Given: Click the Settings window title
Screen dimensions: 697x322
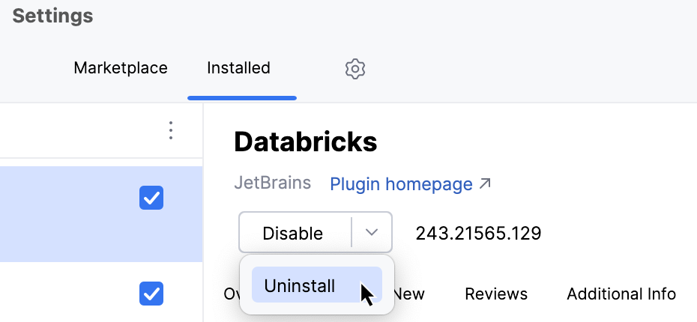Looking at the screenshot, I should 52,16.
